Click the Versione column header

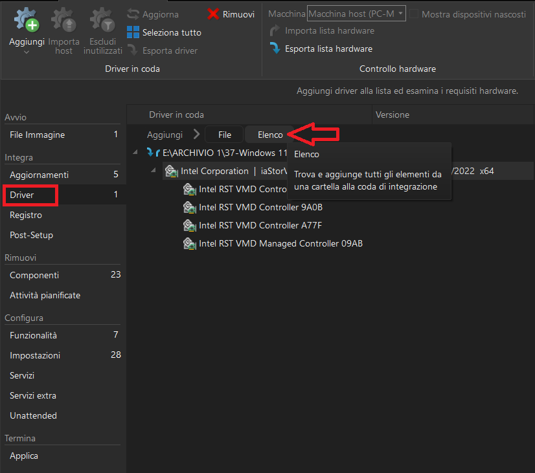[x=453, y=115]
